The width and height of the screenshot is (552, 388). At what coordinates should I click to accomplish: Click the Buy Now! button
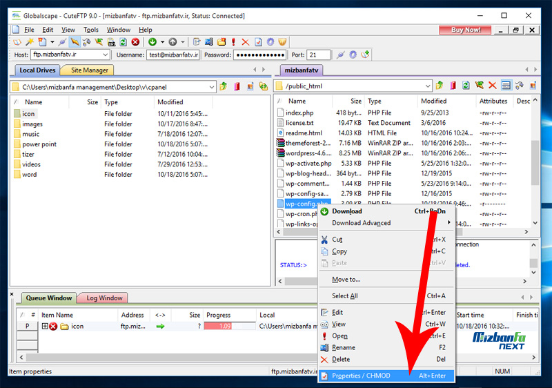pyautogui.click(x=466, y=30)
